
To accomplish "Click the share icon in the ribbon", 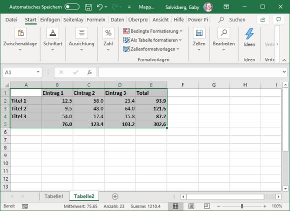I will 262,19.
